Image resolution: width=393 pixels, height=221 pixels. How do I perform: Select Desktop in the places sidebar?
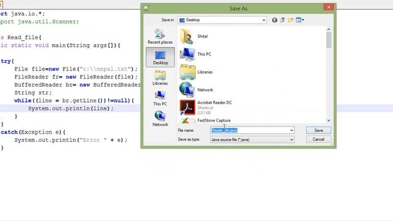(160, 57)
